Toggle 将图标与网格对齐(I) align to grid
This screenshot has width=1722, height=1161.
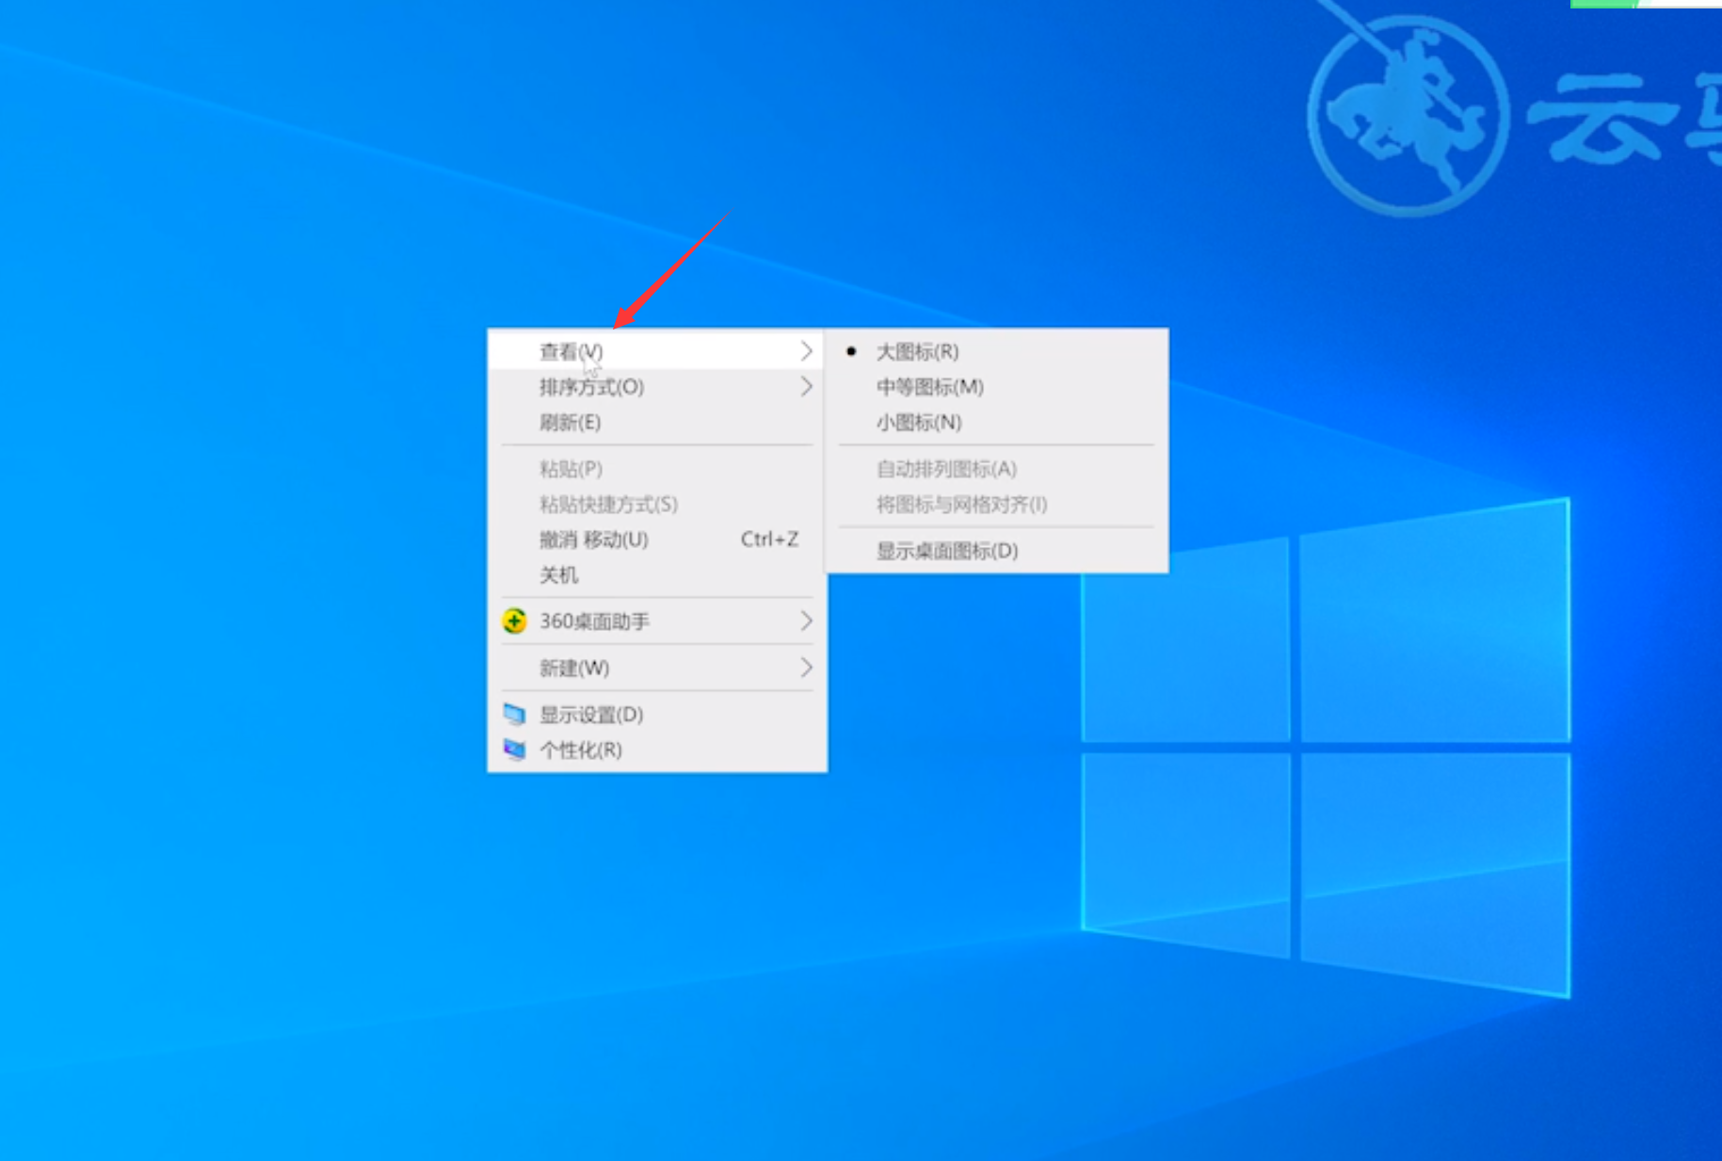point(996,505)
